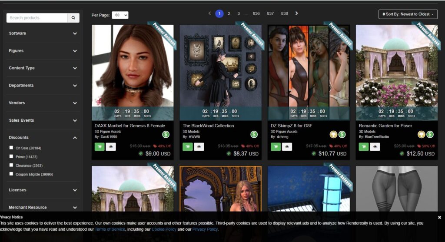This screenshot has height=242, width=445.
Task: Open Romantic Garden for Poser thumbnail
Action: (x=397, y=73)
